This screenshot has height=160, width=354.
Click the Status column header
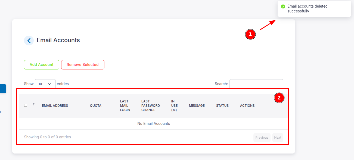[222, 106]
